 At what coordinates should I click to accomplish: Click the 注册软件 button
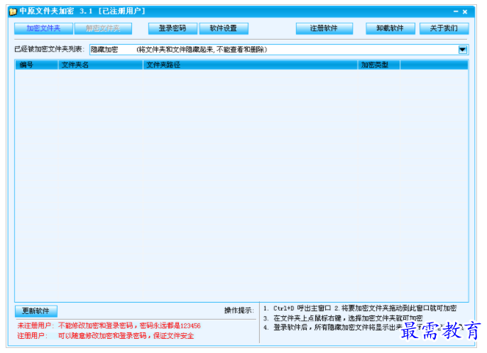click(324, 28)
